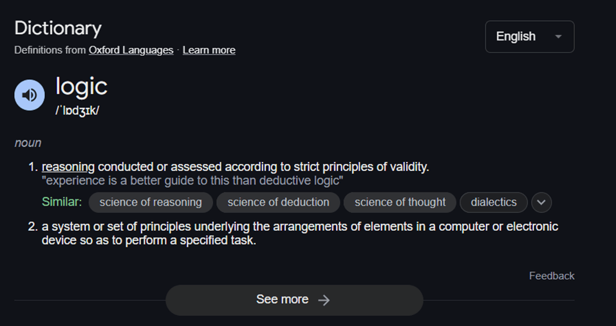This screenshot has height=326, width=616.
Task: Click the noun part-of-speech label
Action: 28,143
